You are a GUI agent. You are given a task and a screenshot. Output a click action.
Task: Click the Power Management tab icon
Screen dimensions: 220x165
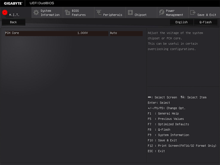coord(161,13)
